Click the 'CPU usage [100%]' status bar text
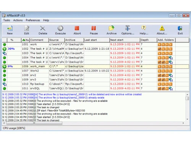Screen dimensions: 191x143 pos(14,128)
